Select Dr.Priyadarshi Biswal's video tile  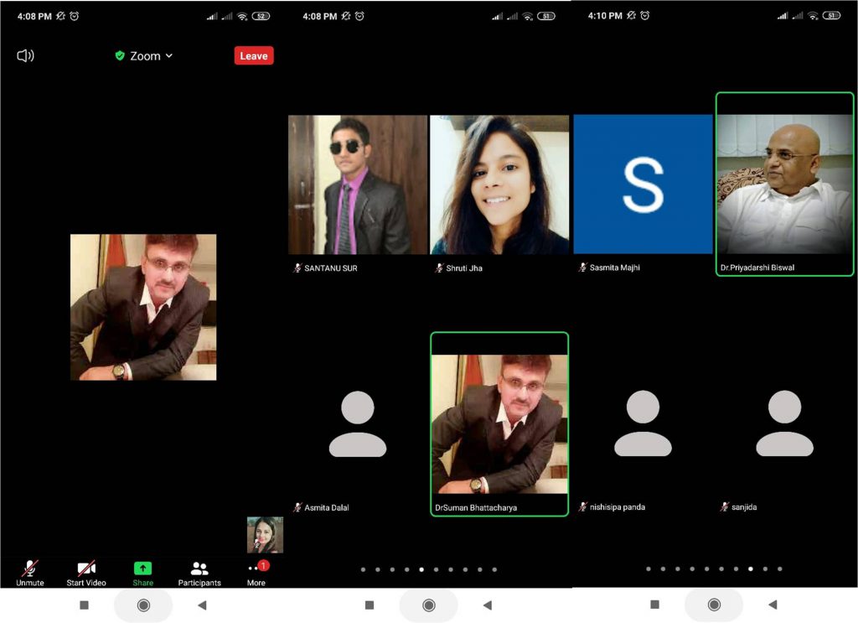(785, 184)
